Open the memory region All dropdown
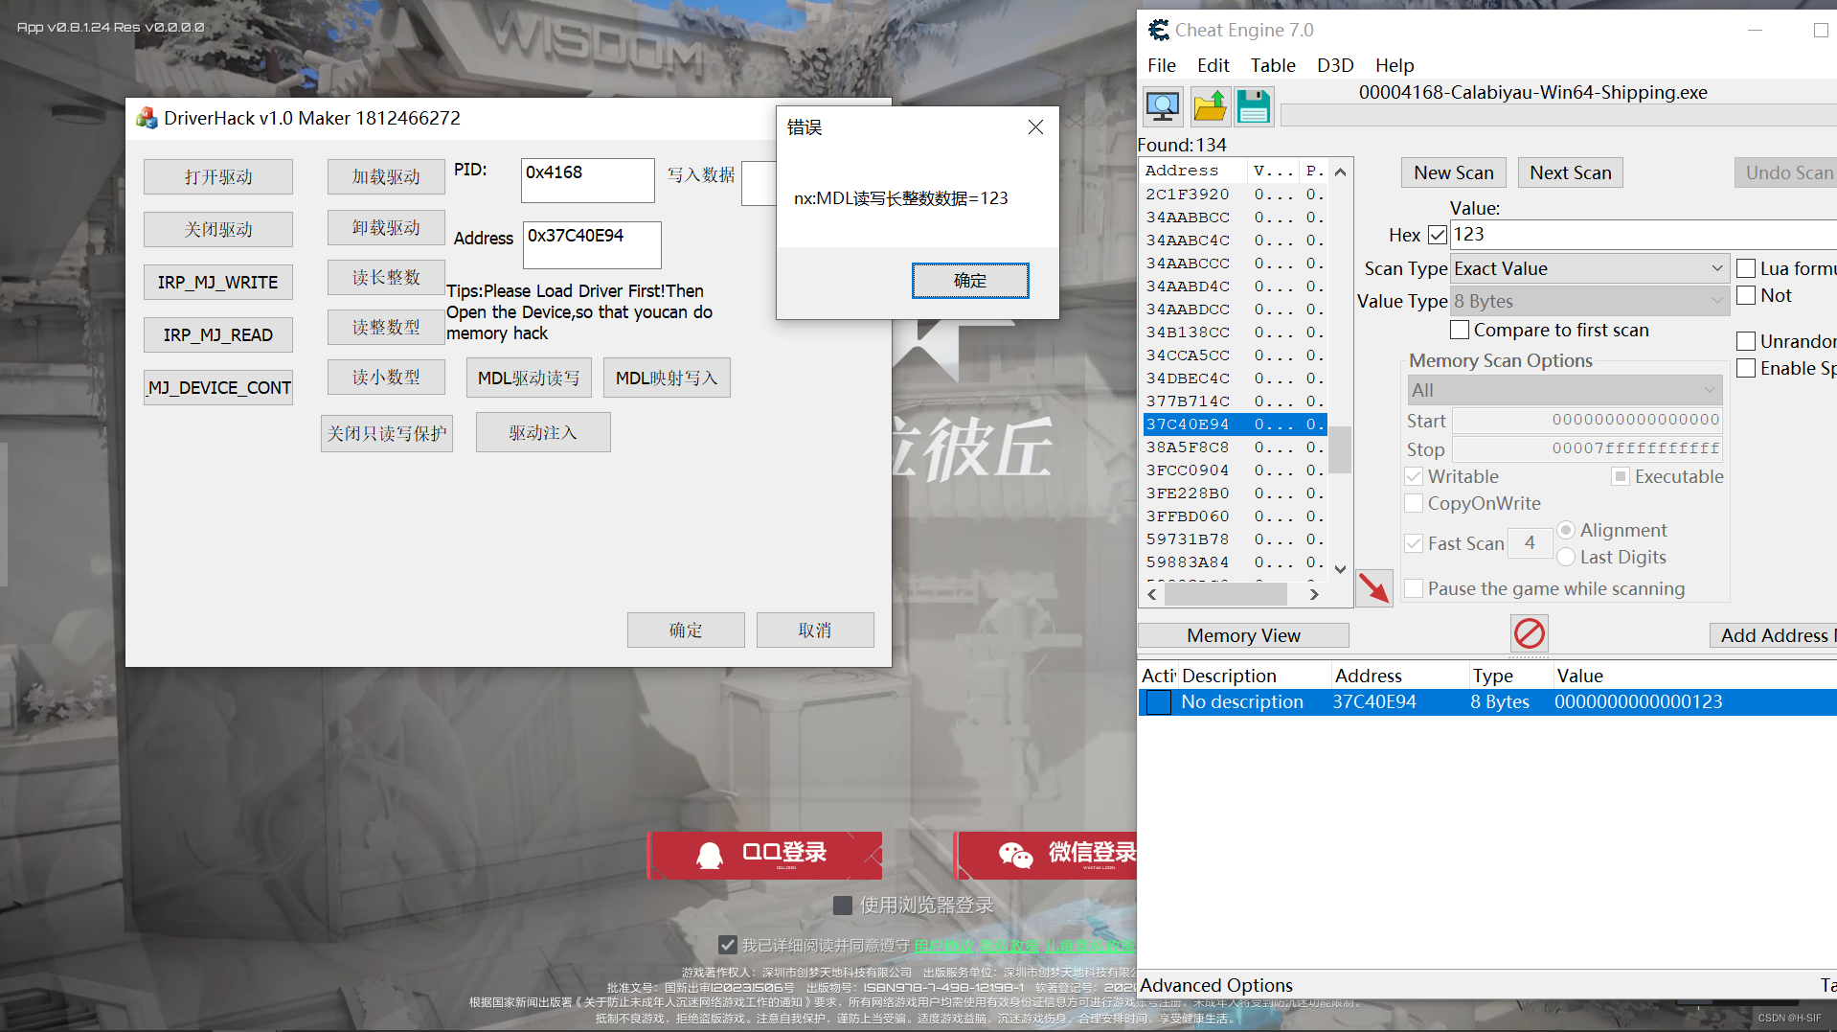The height and width of the screenshot is (1032, 1837). (1565, 390)
